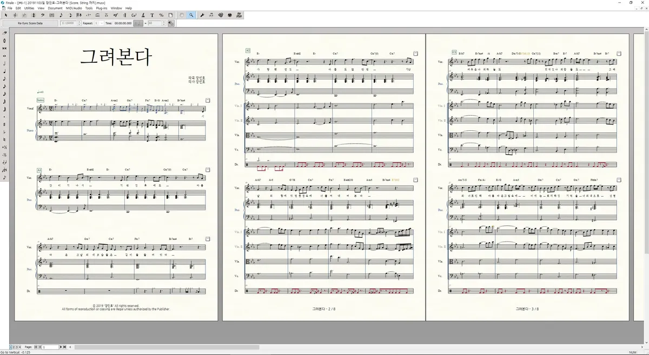Choose the Eraser in Simple Entry palette
Image resolution: width=649 pixels, height=355 pixels.
[x=4, y=34]
